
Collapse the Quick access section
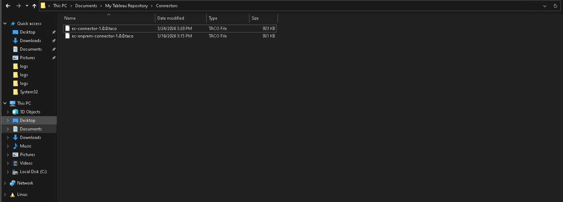click(5, 24)
